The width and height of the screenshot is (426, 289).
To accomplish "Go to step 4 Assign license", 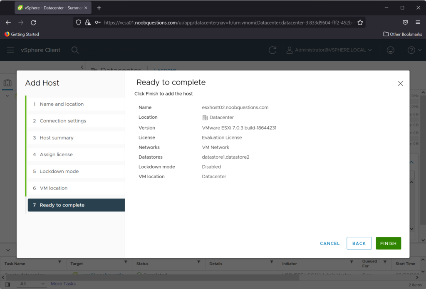I will click(x=77, y=154).
